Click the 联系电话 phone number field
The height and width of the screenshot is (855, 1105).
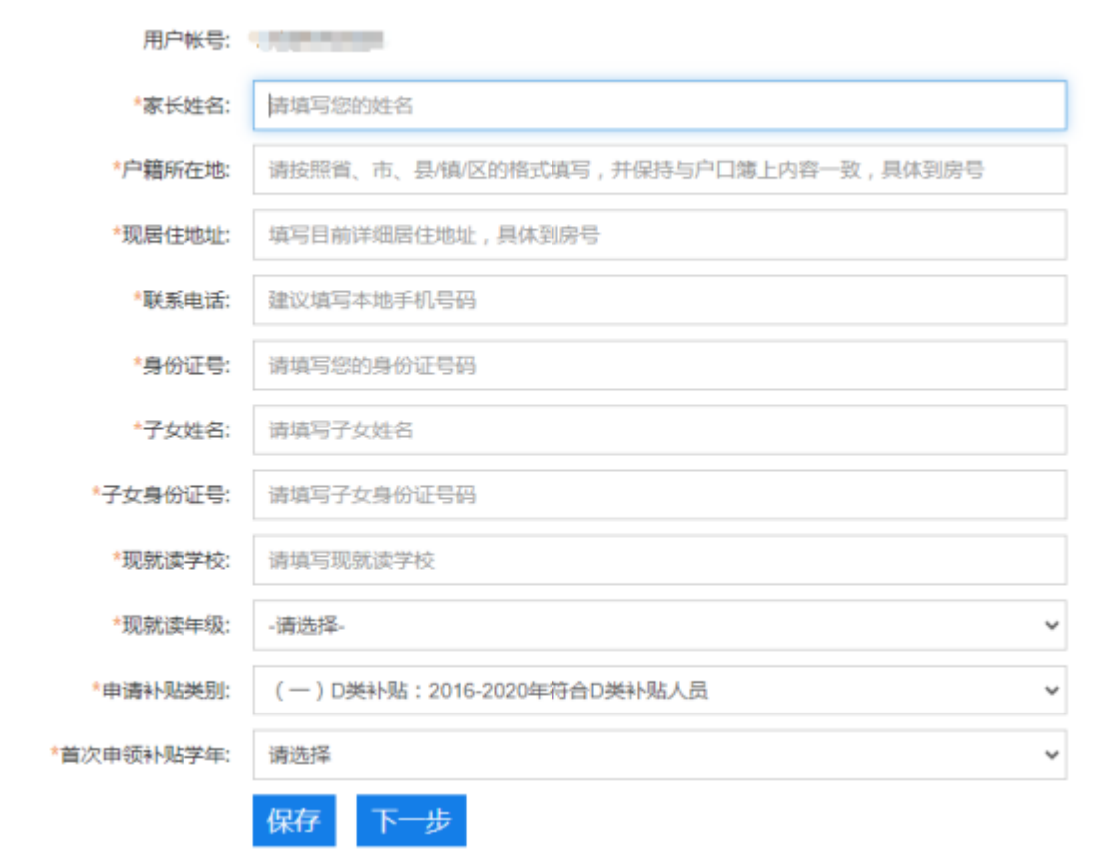pyautogui.click(x=659, y=300)
